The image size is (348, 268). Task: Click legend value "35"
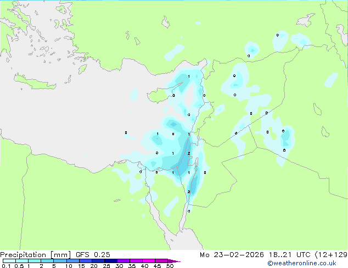[x=132, y=266]
